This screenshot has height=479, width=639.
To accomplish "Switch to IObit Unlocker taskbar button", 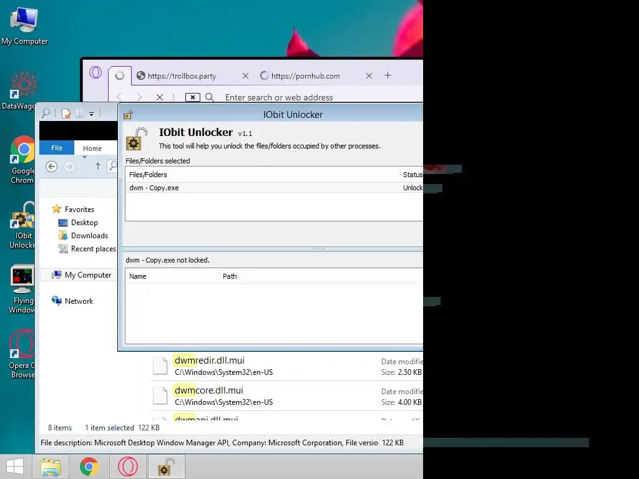I will point(166,467).
